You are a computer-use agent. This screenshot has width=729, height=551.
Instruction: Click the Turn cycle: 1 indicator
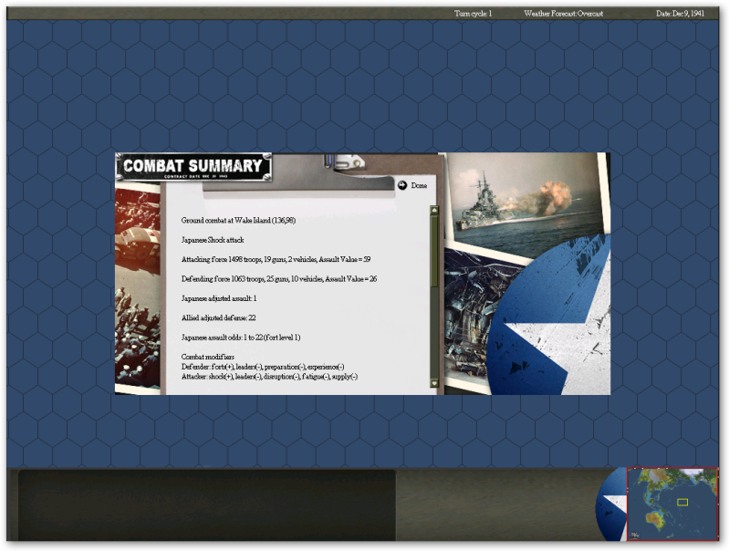473,14
